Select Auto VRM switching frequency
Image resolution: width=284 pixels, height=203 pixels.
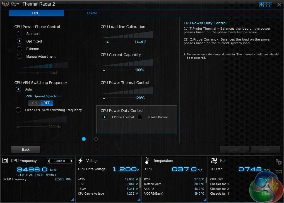pos(18,89)
